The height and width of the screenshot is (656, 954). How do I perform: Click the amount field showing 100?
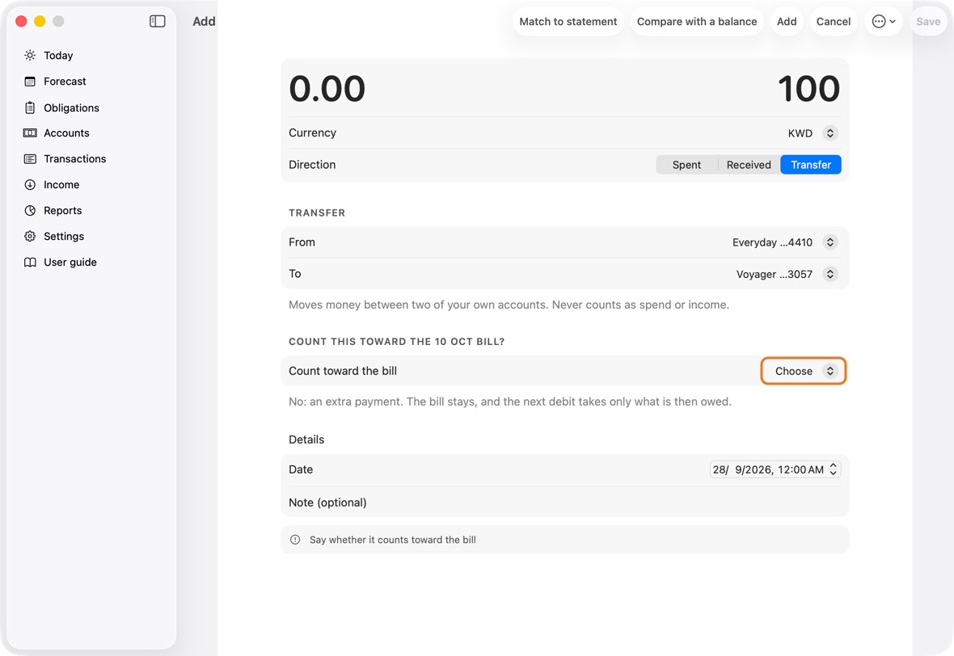(x=808, y=89)
